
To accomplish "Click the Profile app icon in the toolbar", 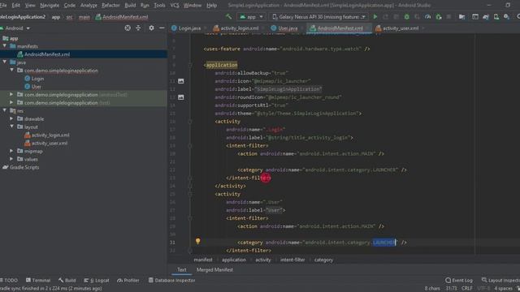I will click(x=428, y=16).
